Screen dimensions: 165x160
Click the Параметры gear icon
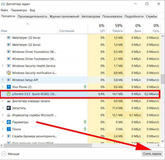click(x=9, y=122)
